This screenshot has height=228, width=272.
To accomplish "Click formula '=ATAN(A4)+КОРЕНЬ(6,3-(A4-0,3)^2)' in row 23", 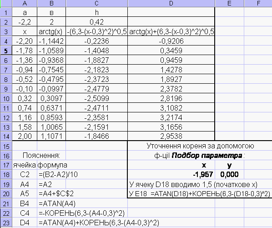I will click(x=99, y=223).
